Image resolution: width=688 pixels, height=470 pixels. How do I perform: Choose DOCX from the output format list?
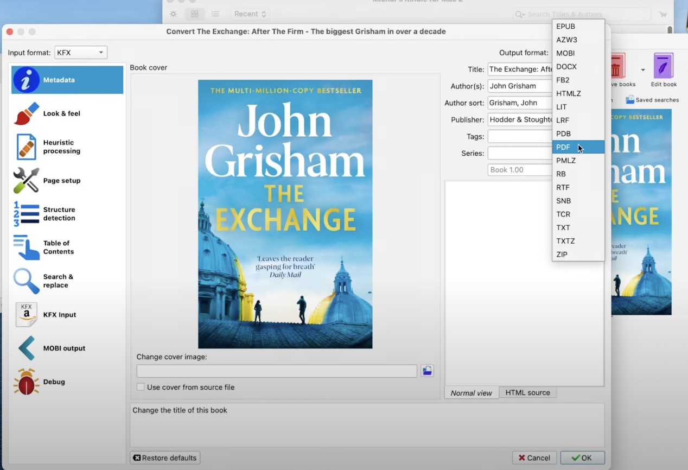coord(578,67)
